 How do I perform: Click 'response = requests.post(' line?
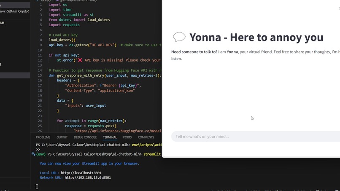coord(91,126)
